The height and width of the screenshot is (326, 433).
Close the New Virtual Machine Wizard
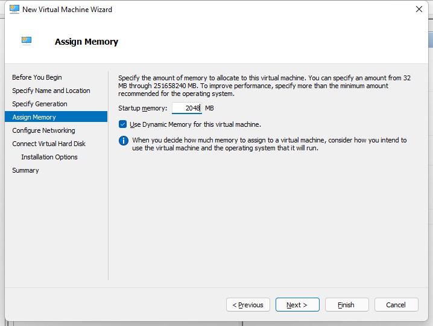pyautogui.click(x=419, y=9)
